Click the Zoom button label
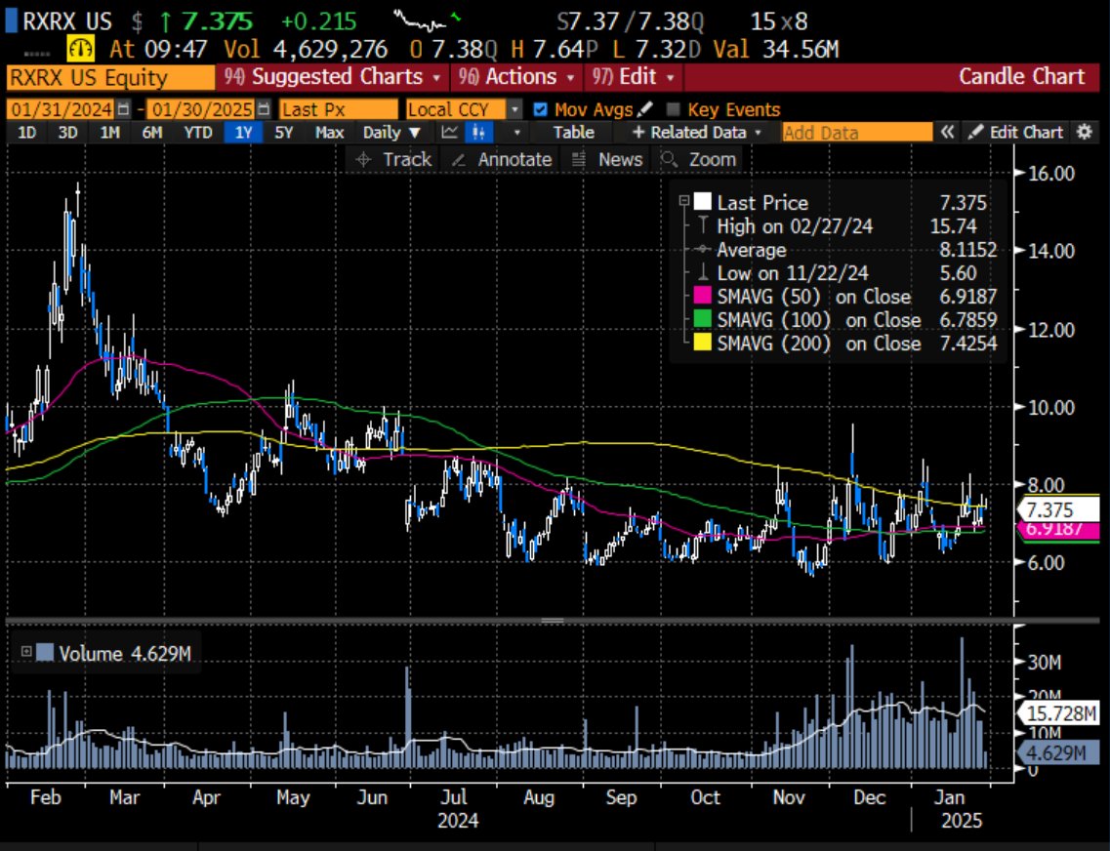This screenshot has height=851, width=1110. pyautogui.click(x=712, y=160)
